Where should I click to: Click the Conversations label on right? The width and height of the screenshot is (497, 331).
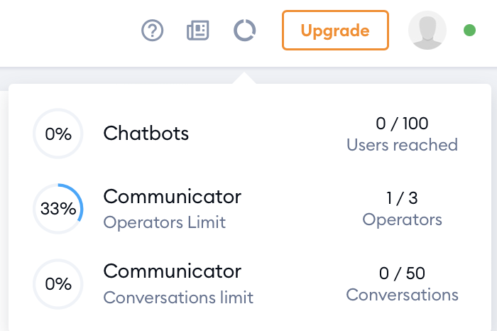(402, 295)
